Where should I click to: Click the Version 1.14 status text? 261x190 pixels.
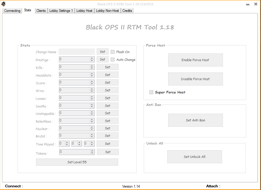click(131, 186)
